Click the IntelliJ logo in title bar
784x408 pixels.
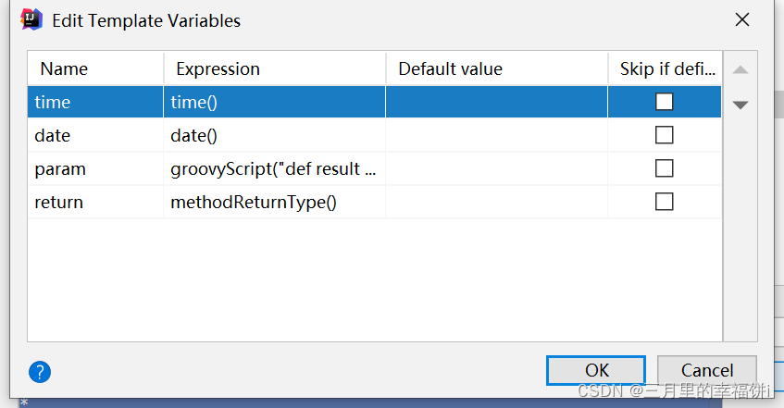(31, 19)
